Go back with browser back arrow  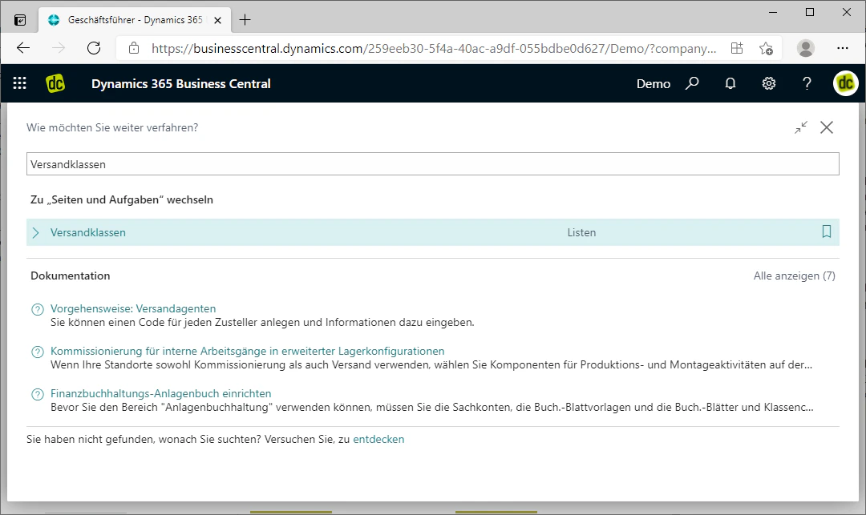[23, 48]
